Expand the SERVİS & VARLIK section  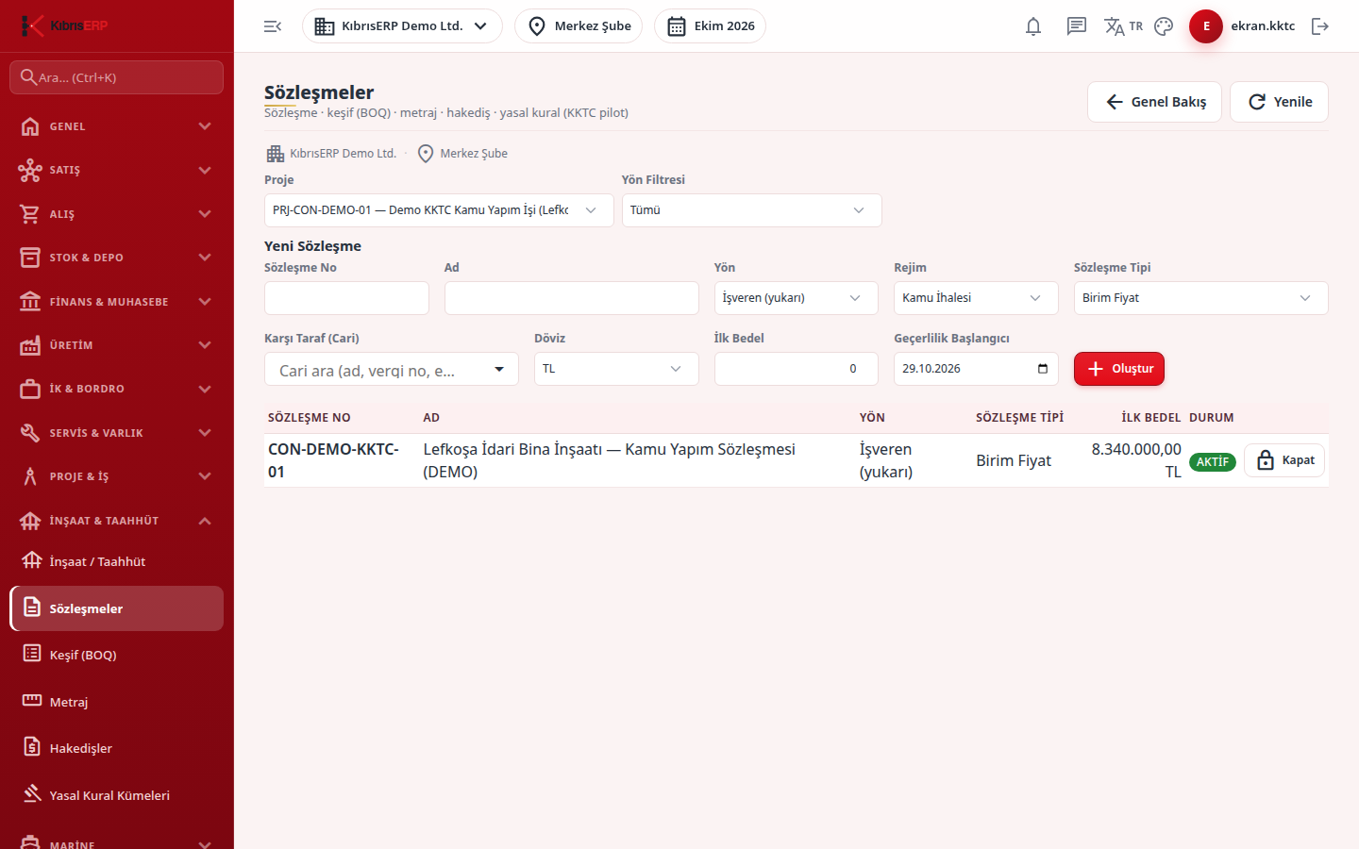tap(117, 433)
